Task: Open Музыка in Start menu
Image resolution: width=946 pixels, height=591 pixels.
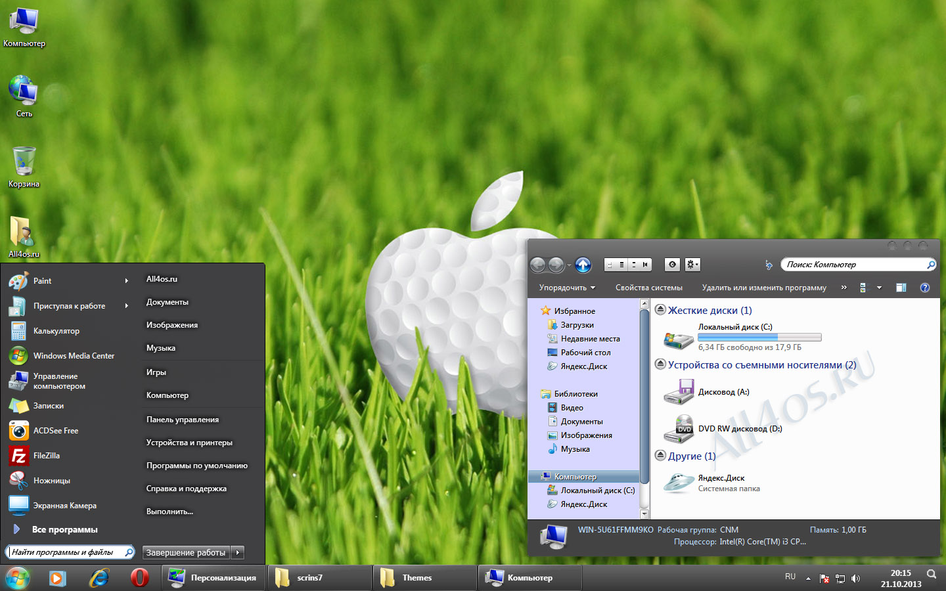Action: (161, 348)
